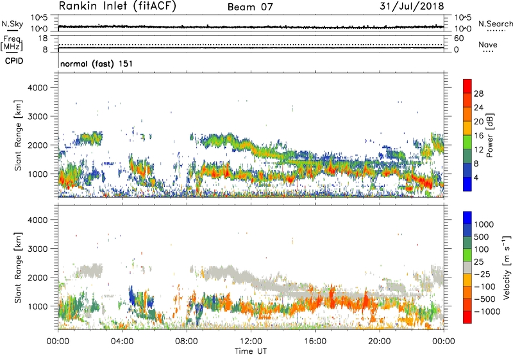Click the yellow-orange 16–20 dB Power bar segment
The image size is (513, 355).
click(x=467, y=128)
